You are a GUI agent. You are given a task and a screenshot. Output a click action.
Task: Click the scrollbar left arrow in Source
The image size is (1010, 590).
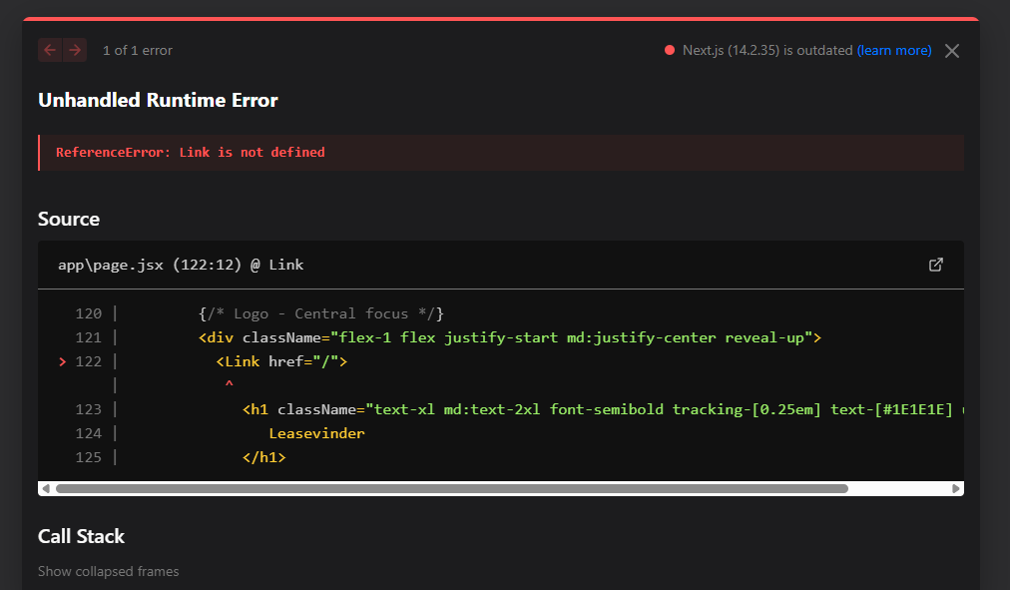45,489
